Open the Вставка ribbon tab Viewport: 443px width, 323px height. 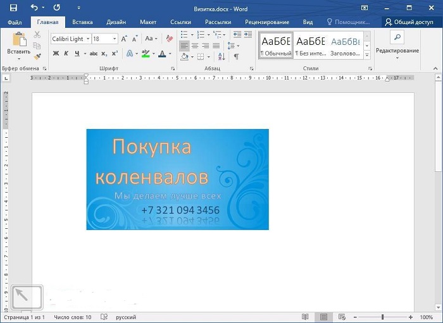[82, 22]
